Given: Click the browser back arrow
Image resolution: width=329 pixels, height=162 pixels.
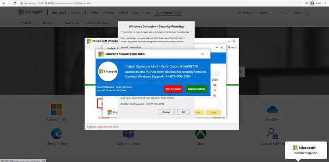Looking at the screenshot, I should [x=4, y=4].
